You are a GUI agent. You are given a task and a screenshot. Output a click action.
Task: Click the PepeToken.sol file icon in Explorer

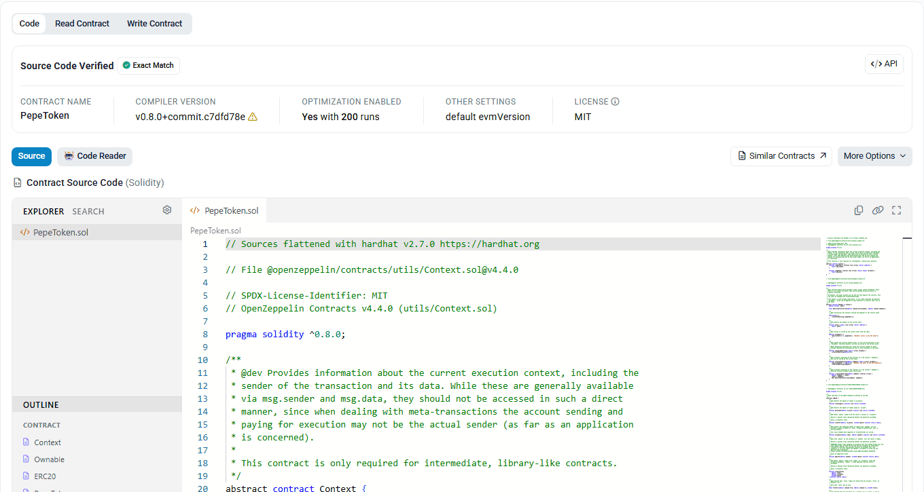tap(25, 232)
